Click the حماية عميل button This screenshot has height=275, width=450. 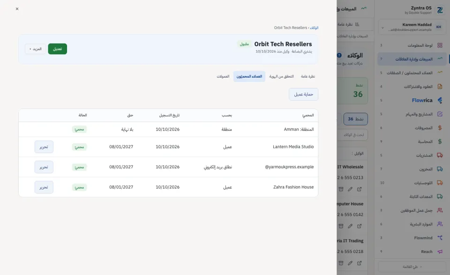point(303,94)
